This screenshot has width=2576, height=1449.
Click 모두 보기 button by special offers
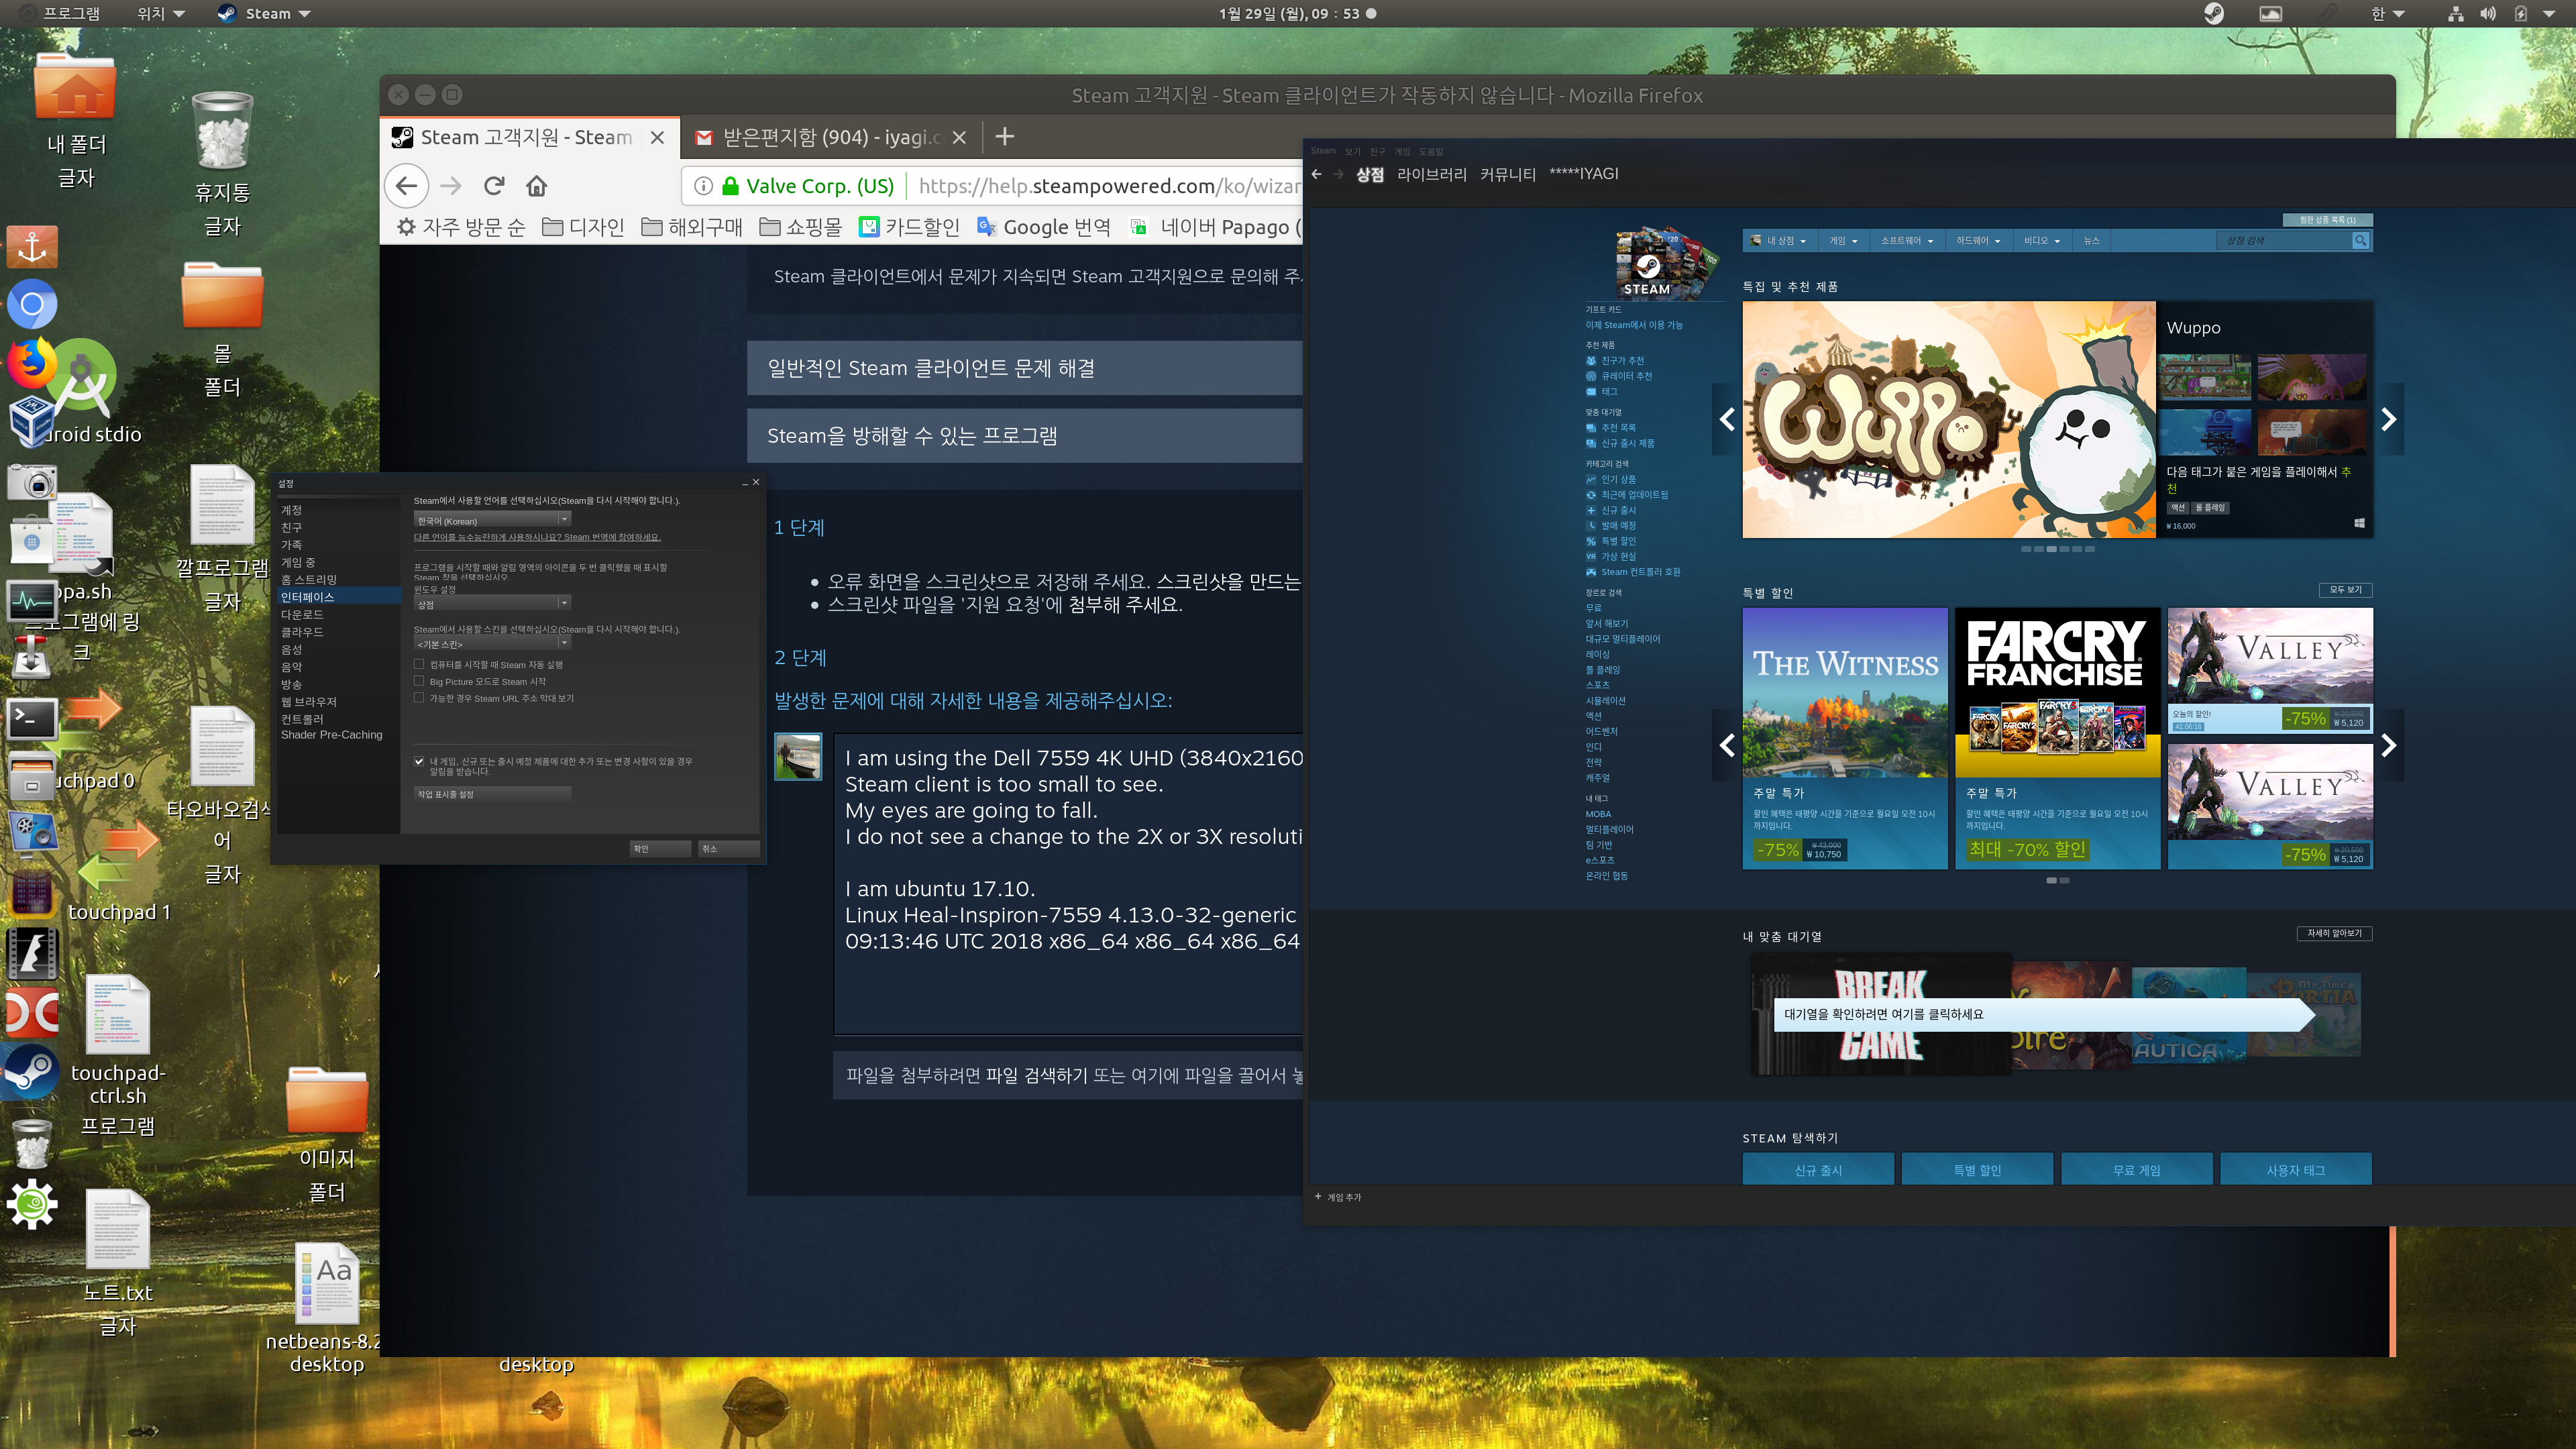(2345, 590)
